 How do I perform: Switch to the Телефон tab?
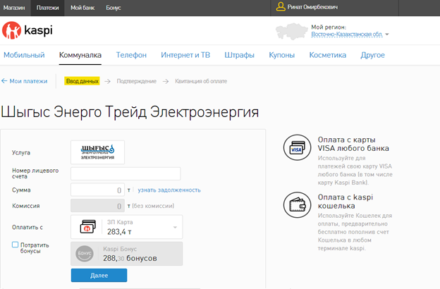[131, 55]
